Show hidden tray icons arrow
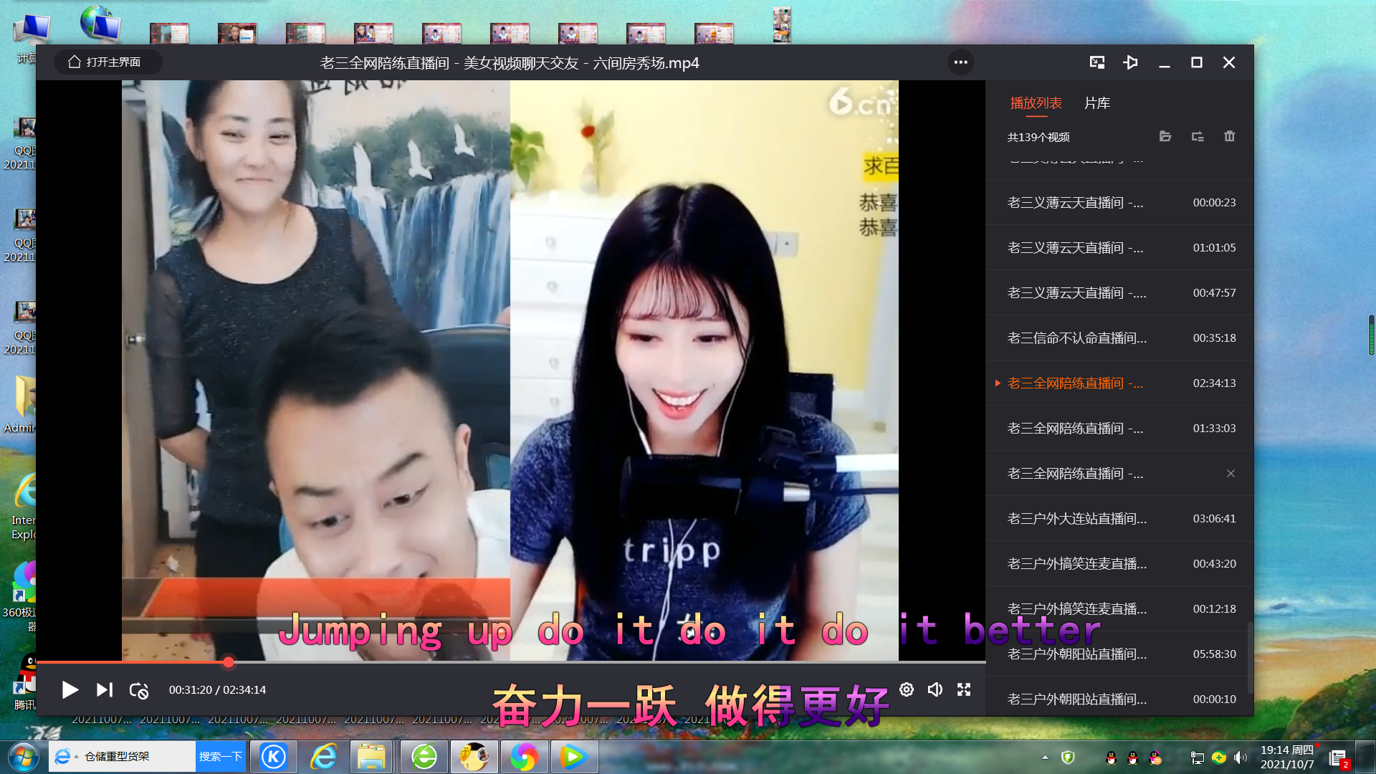The height and width of the screenshot is (774, 1376). [x=1045, y=758]
